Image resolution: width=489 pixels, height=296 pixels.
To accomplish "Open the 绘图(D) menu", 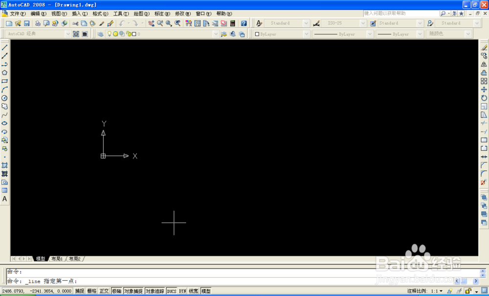I will (x=142, y=14).
